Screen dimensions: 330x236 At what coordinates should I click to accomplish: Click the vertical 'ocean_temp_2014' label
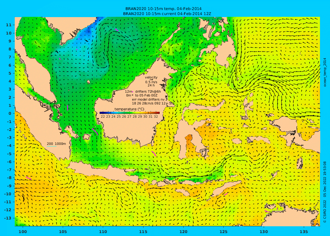(x=325, y=73)
